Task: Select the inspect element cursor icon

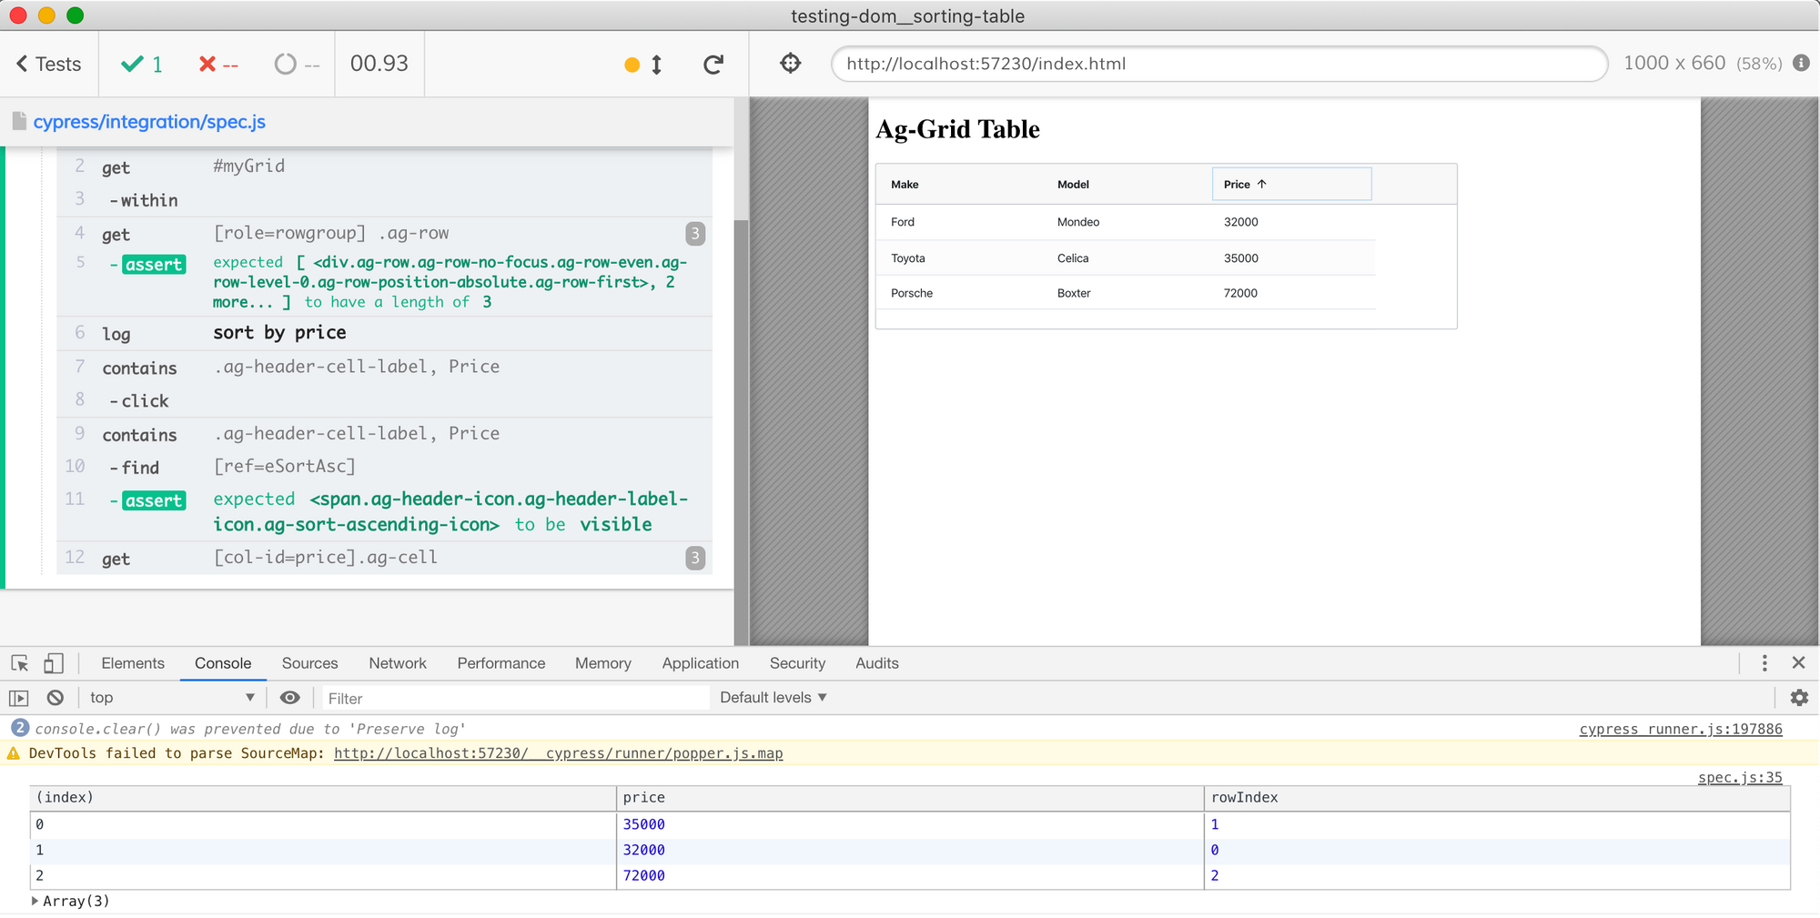Action: 19,663
